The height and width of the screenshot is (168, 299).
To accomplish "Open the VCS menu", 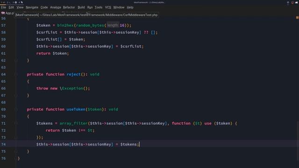I will tap(108, 7).
